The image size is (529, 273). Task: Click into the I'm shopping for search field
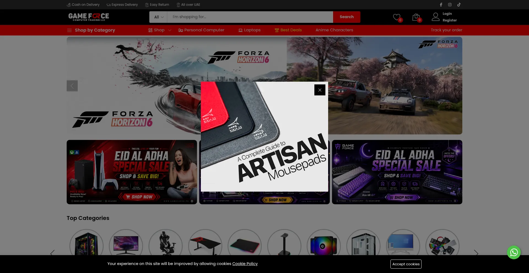[250, 17]
